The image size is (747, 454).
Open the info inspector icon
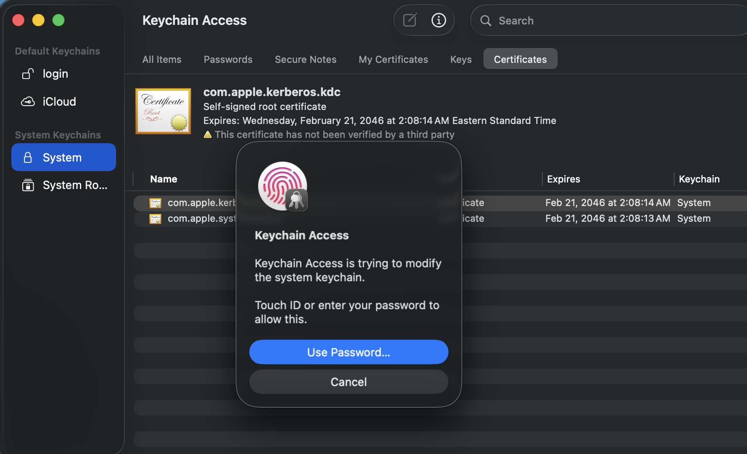pyautogui.click(x=439, y=20)
